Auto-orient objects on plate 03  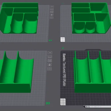pyautogui.click(x=50, y=57)
